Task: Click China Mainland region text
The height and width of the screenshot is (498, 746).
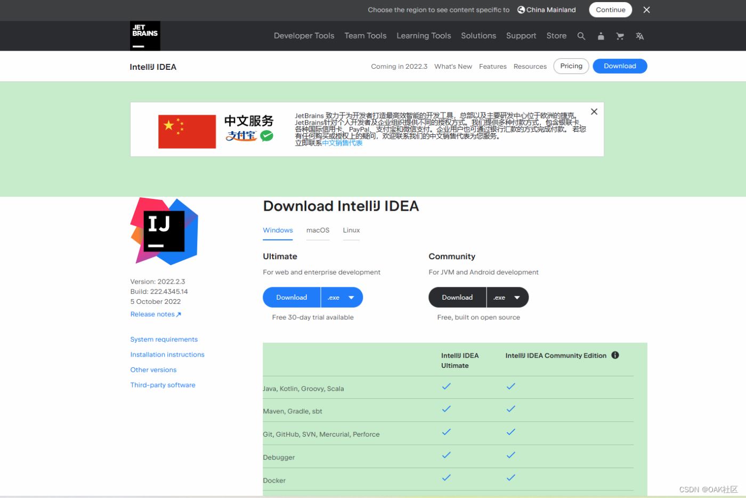Action: [x=551, y=10]
